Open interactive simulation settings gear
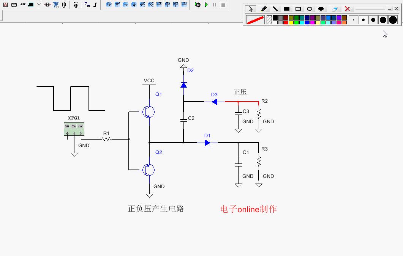403x256 pixels. (x=198, y=5)
